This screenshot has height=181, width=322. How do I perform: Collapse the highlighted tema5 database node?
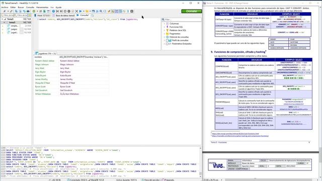point(5,22)
